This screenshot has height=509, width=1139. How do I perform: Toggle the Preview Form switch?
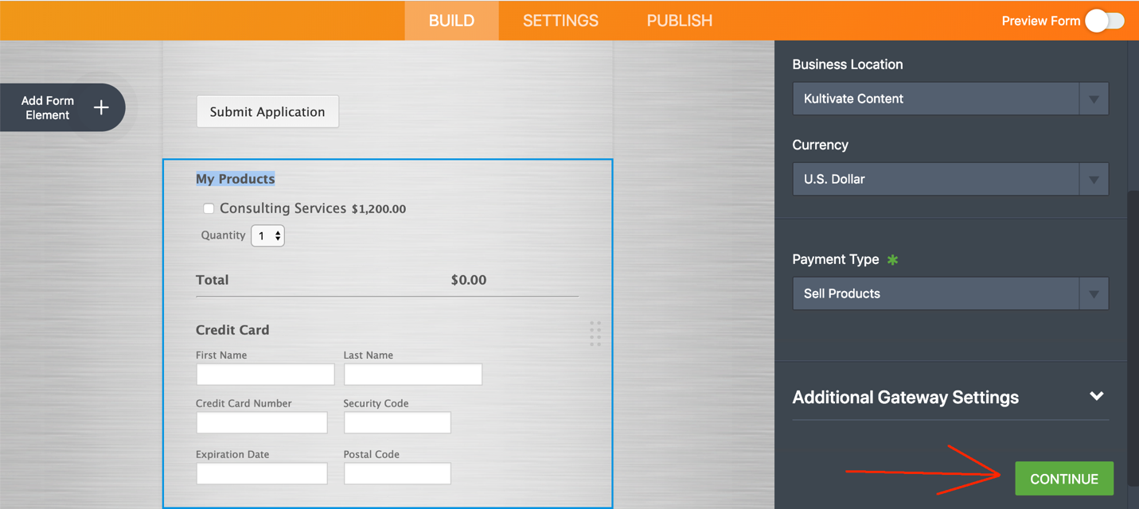[x=1104, y=21]
